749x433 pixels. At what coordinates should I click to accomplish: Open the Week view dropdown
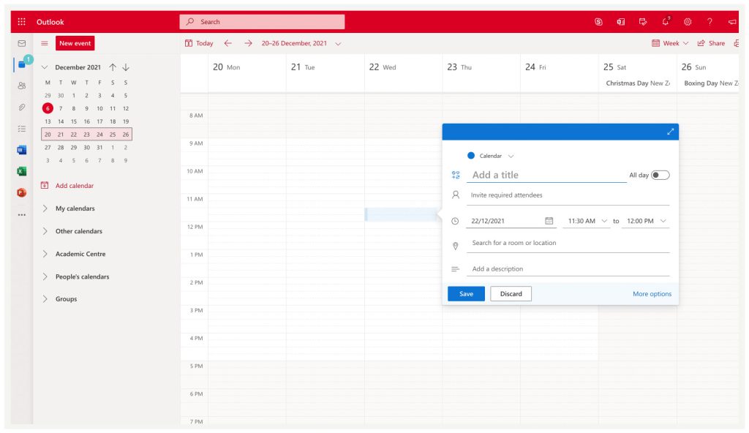[670, 43]
